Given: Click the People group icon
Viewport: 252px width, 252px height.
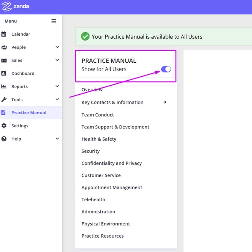Looking at the screenshot, I should [x=4, y=47].
